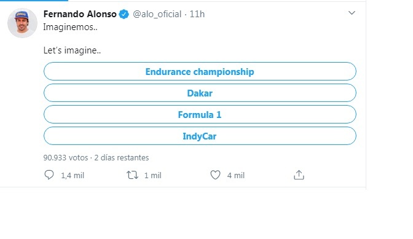This screenshot has width=413, height=239.
Task: Expand the tweet options chevron
Action: pos(352,13)
